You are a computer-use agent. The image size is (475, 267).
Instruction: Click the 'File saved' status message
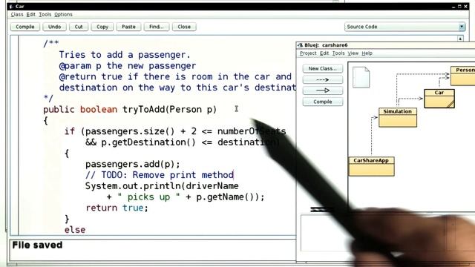click(37, 245)
